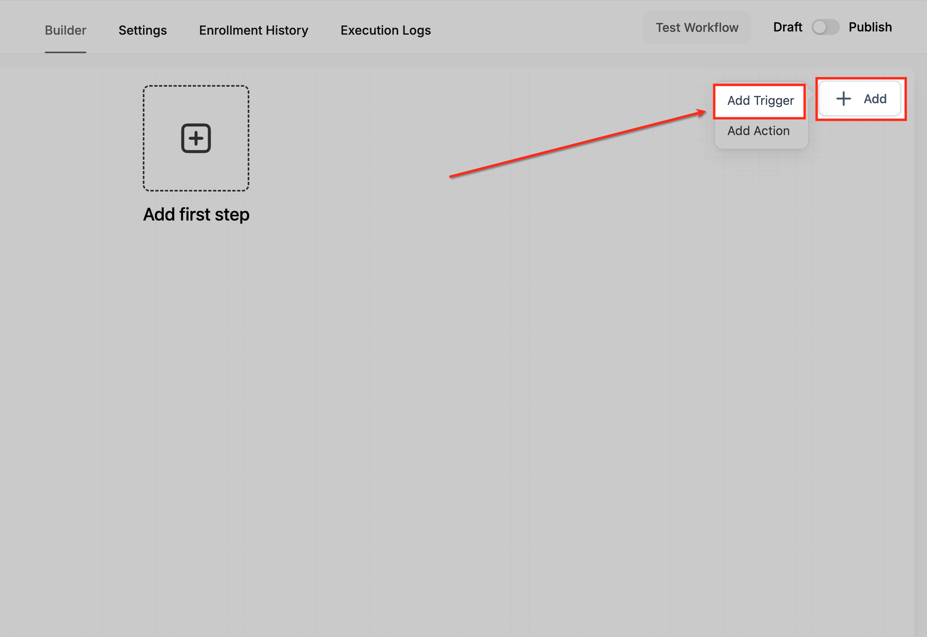Open Enrollment History tab
Viewport: 927px width, 637px height.
(253, 30)
